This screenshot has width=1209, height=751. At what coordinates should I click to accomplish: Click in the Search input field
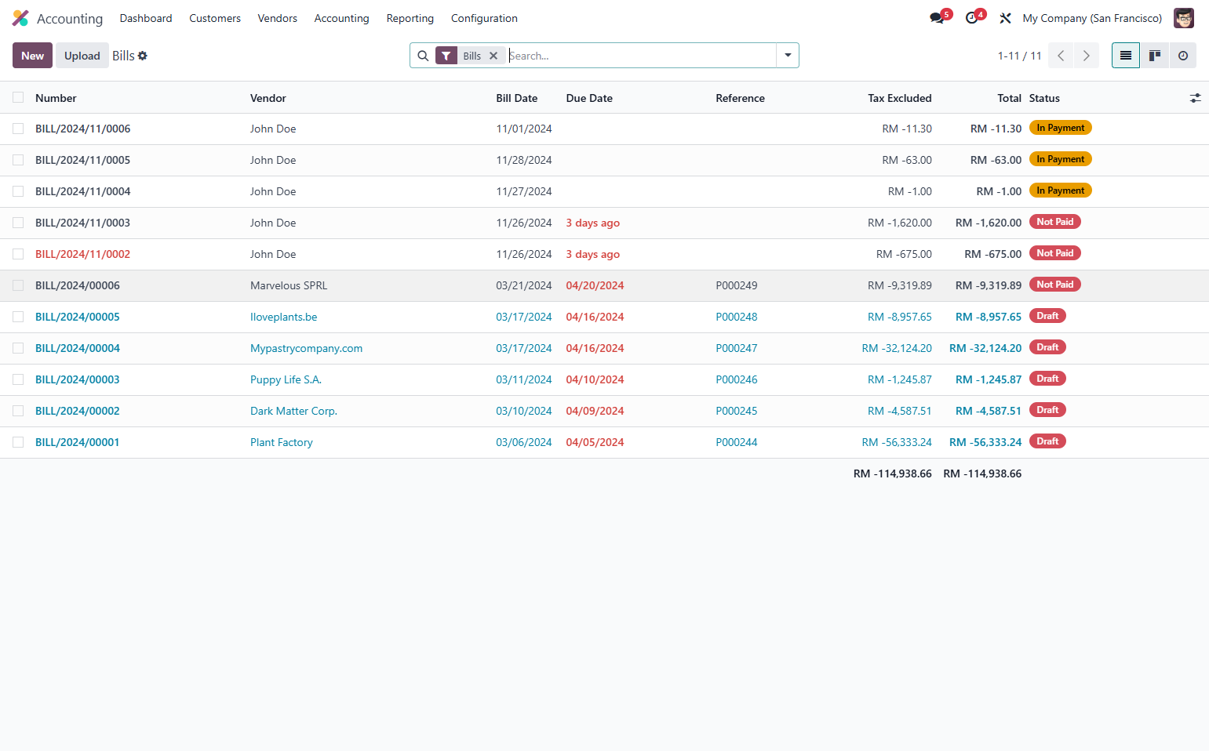640,56
